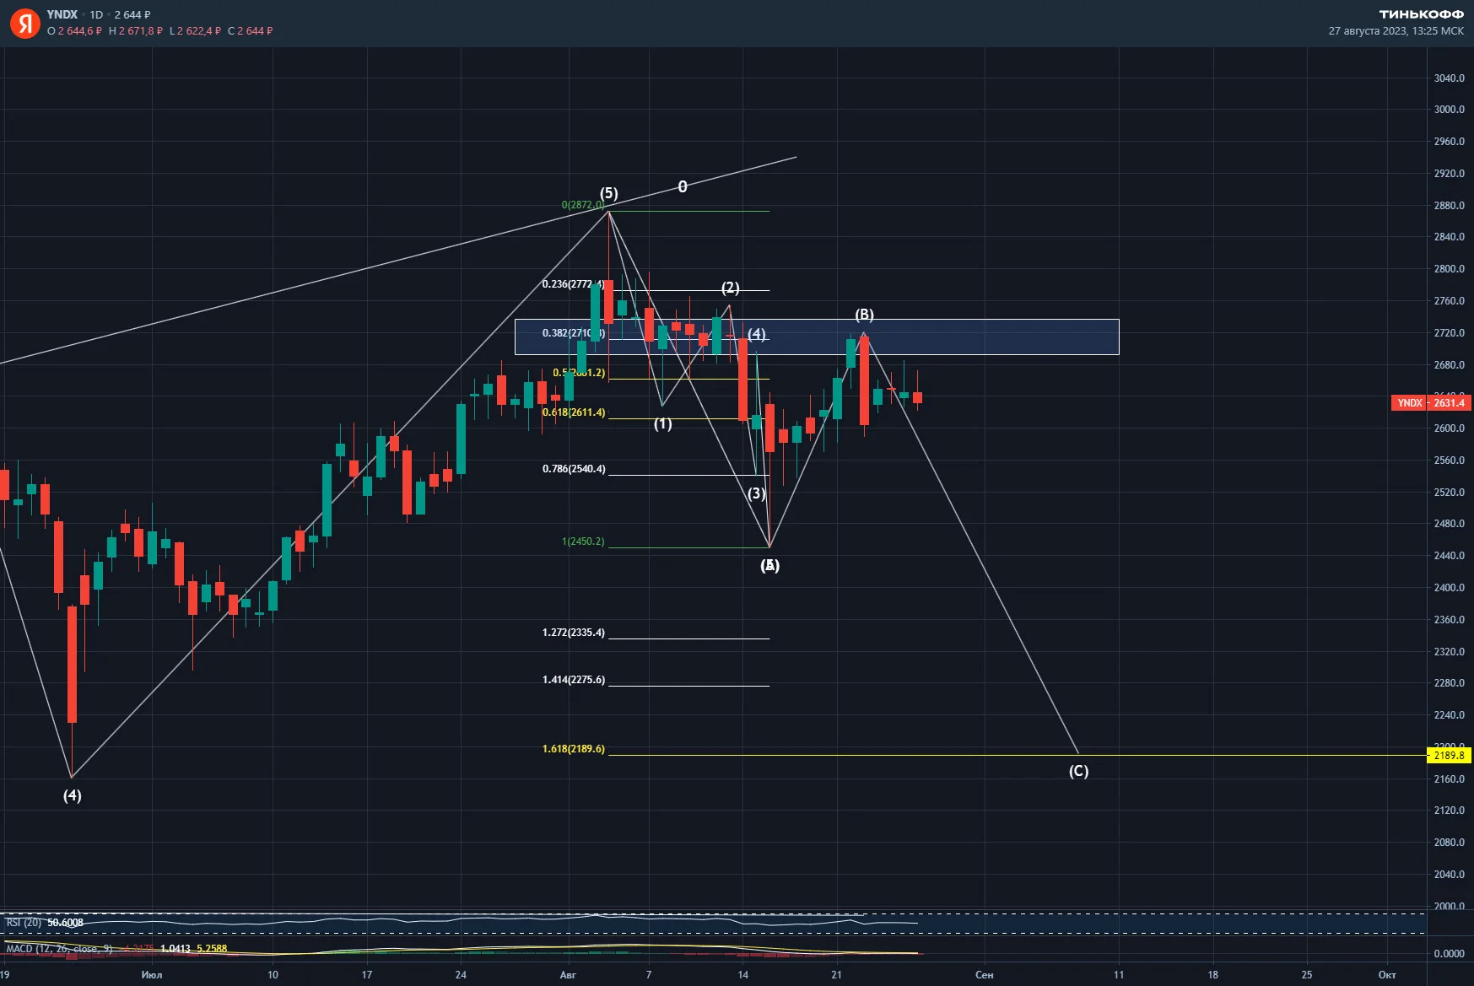Image resolution: width=1474 pixels, height=986 pixels.
Task: Click the MACD (12, 26, close, 9) label
Action: [59, 949]
